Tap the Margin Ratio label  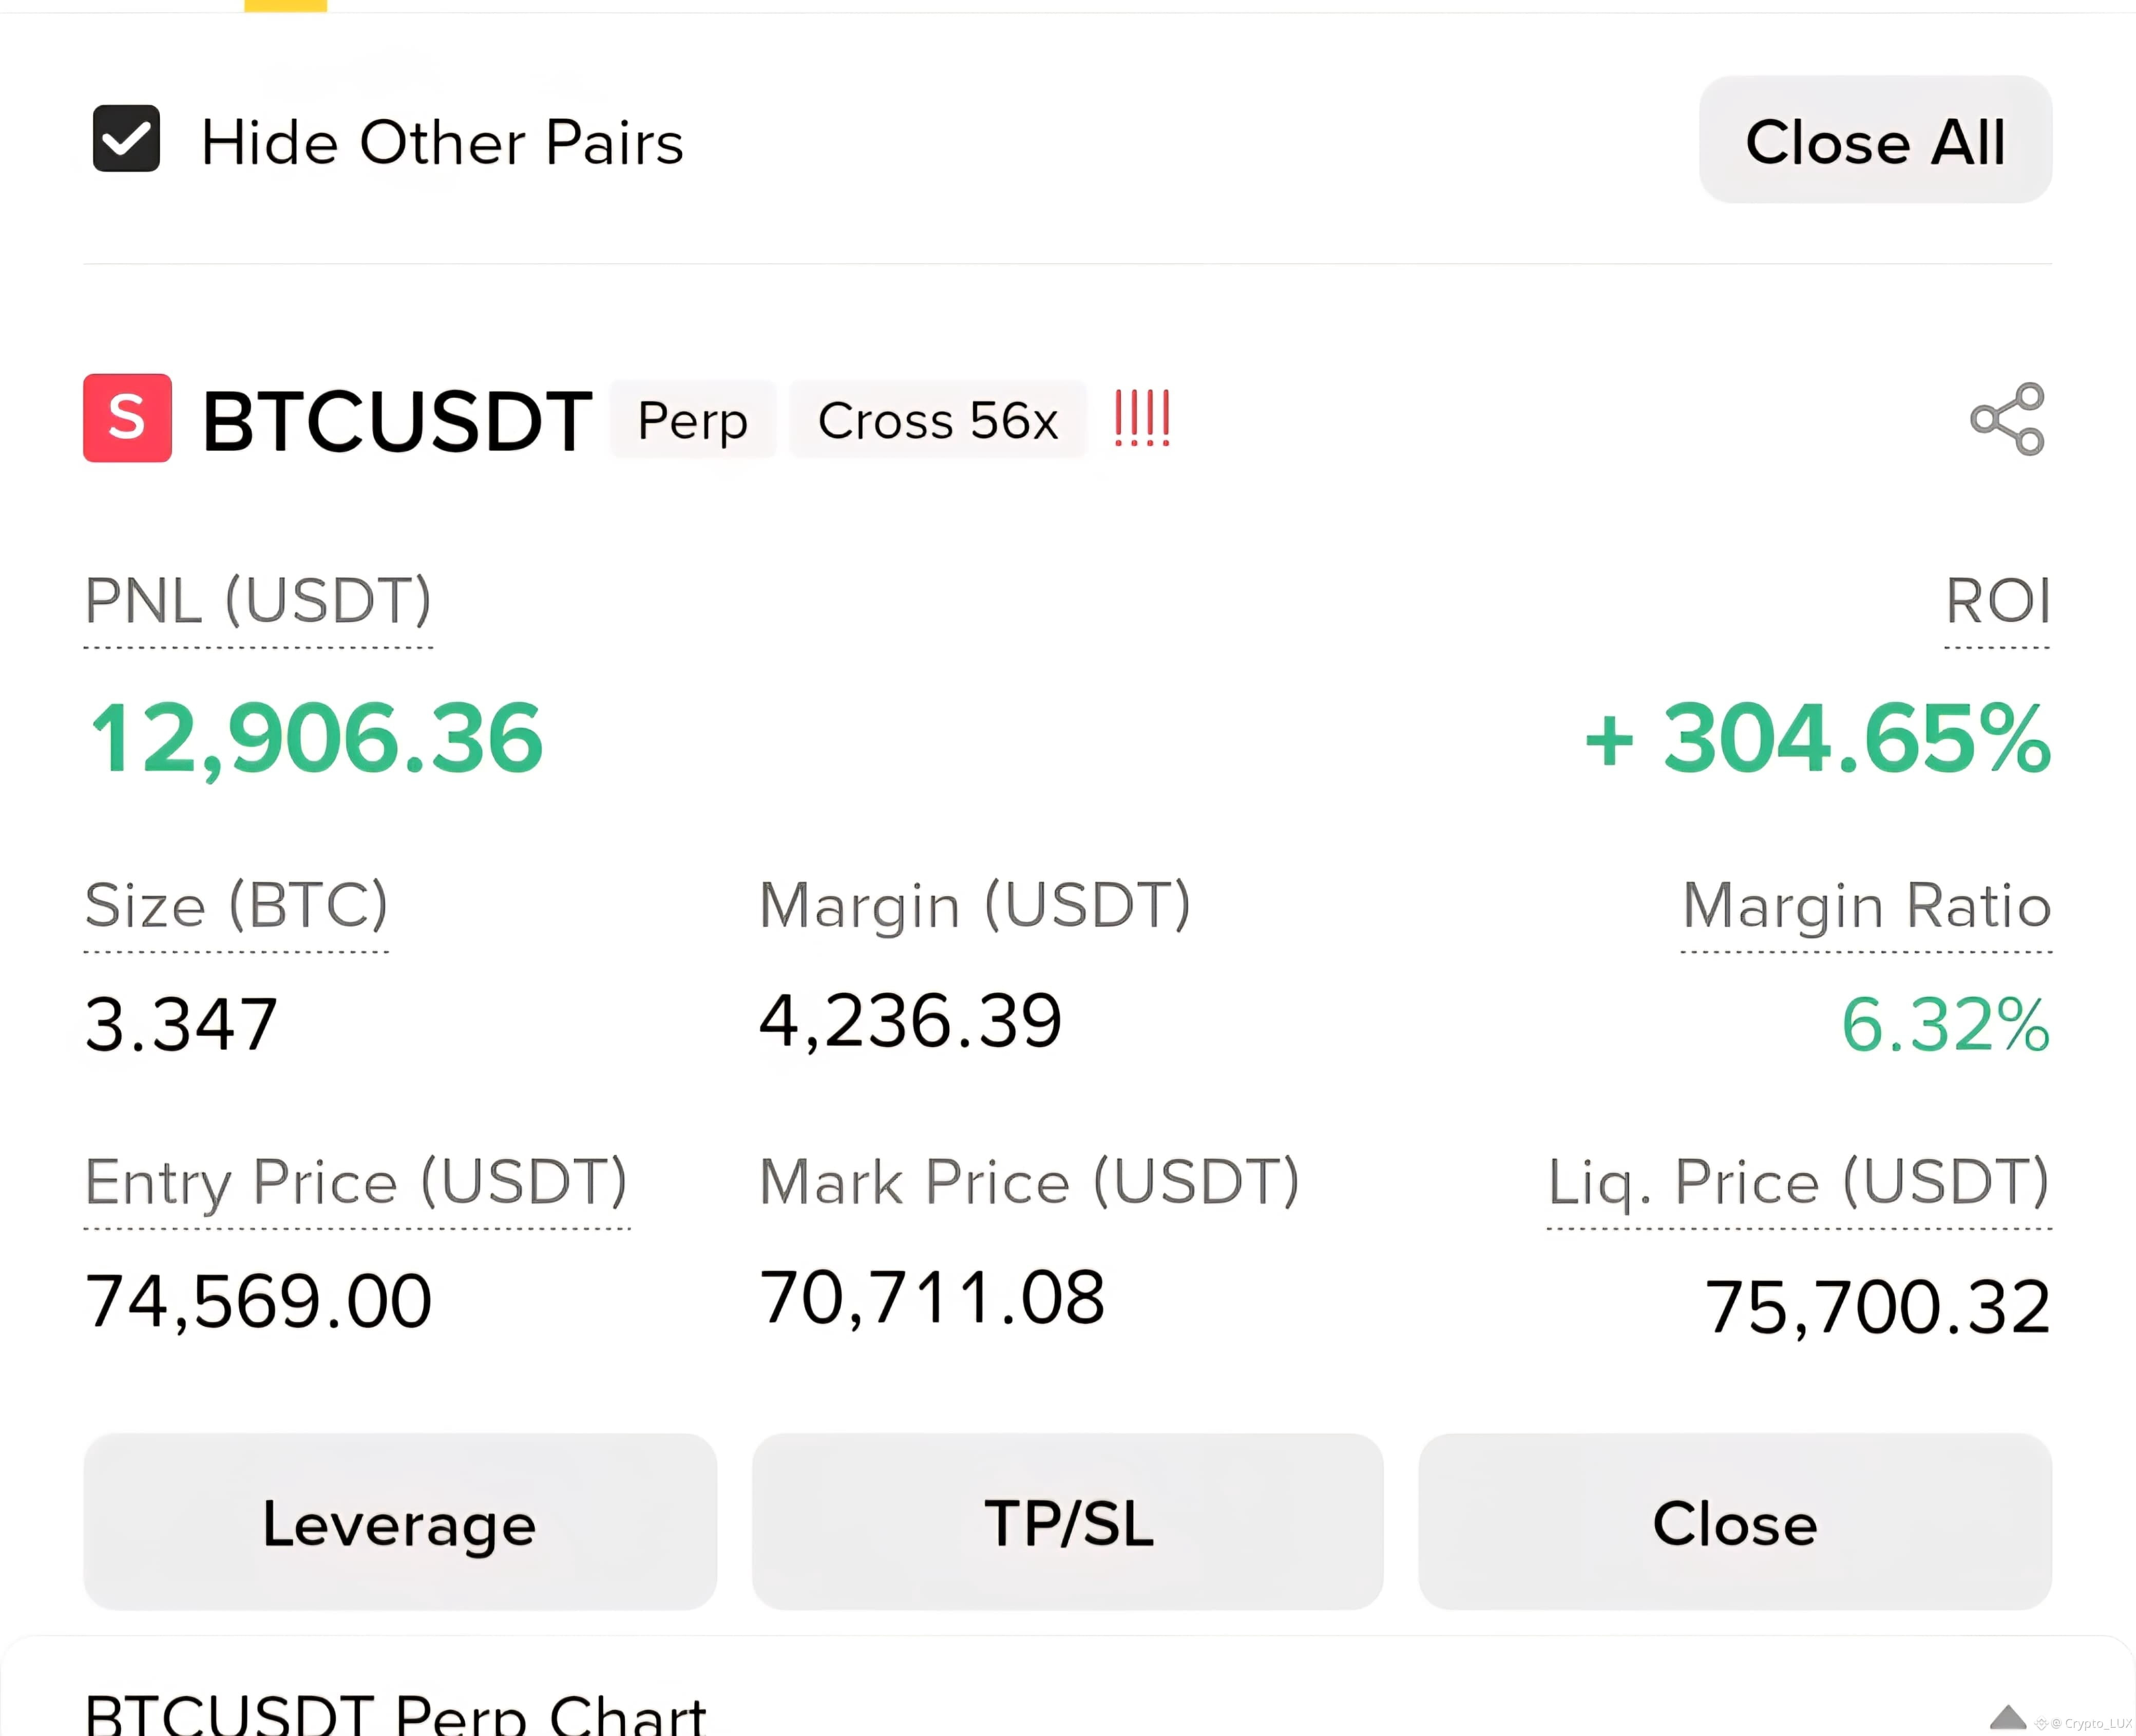(x=1866, y=906)
